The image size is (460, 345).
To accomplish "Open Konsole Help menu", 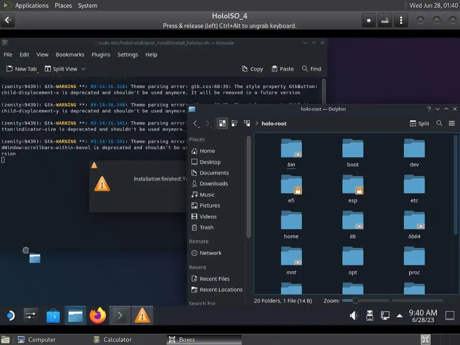I will click(x=151, y=54).
